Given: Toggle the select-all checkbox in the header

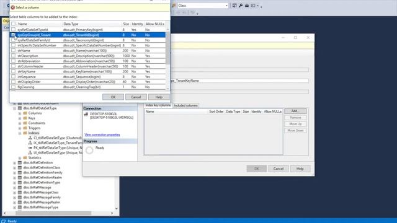Looking at the screenshot, I should [x=13, y=24].
